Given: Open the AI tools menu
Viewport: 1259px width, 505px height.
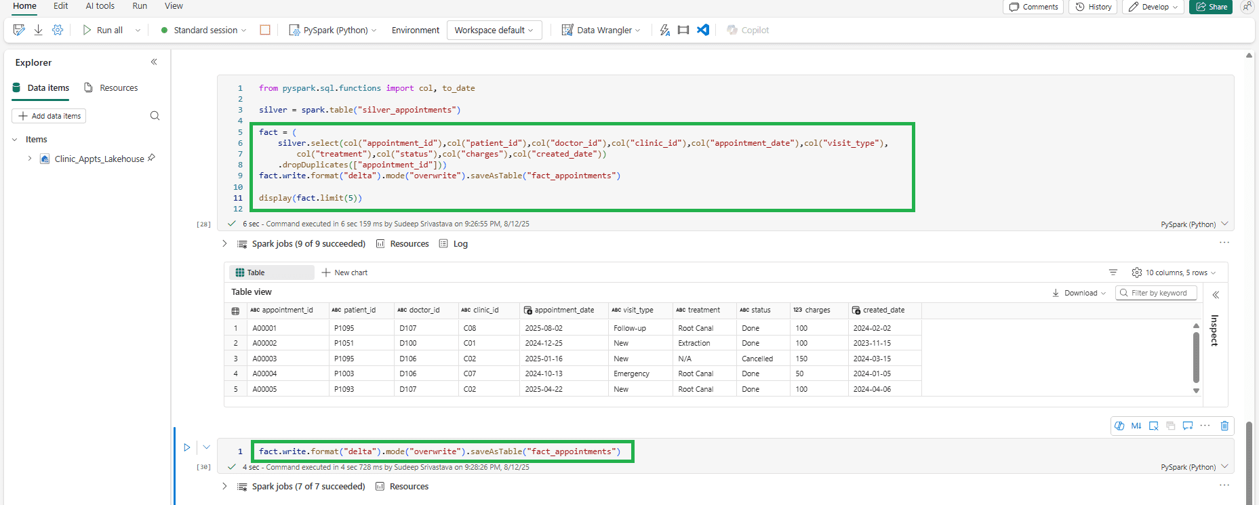Looking at the screenshot, I should [x=100, y=6].
